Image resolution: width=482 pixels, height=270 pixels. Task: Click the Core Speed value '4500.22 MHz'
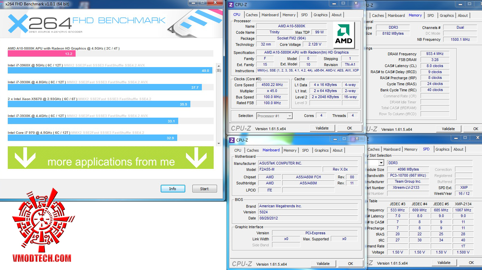272,85
